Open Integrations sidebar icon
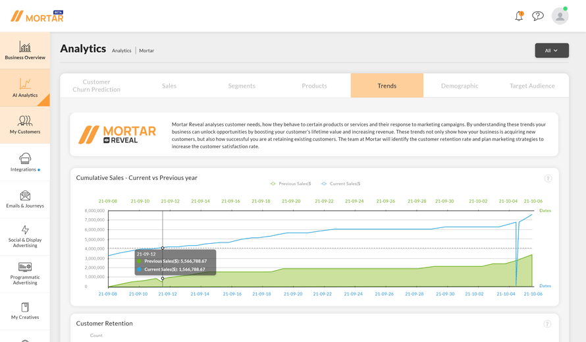The image size is (586, 342). click(25, 158)
